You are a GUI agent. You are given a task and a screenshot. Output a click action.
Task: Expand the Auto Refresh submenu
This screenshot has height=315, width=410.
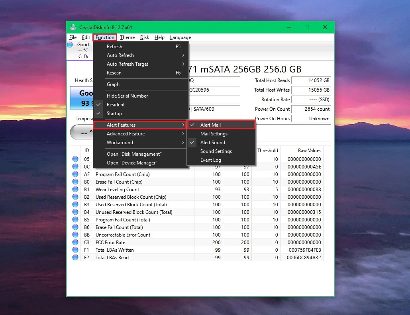(140, 55)
